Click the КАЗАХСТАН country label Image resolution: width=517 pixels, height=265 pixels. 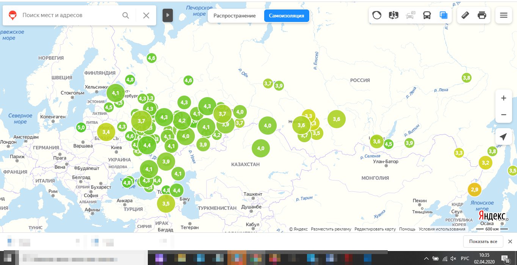click(246, 165)
